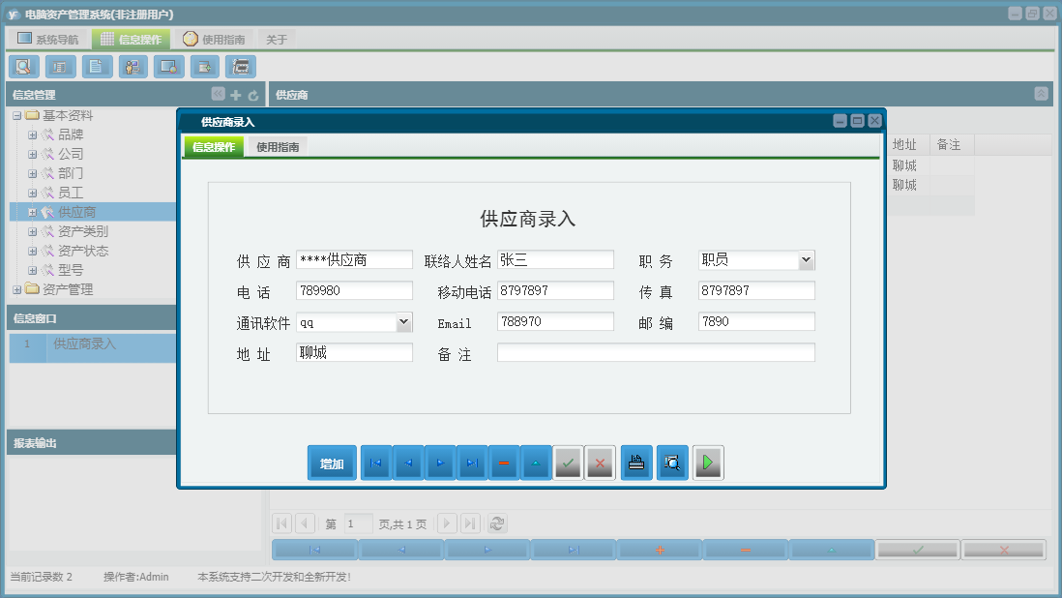Click the Email input field
The height and width of the screenshot is (598, 1062).
555,321
